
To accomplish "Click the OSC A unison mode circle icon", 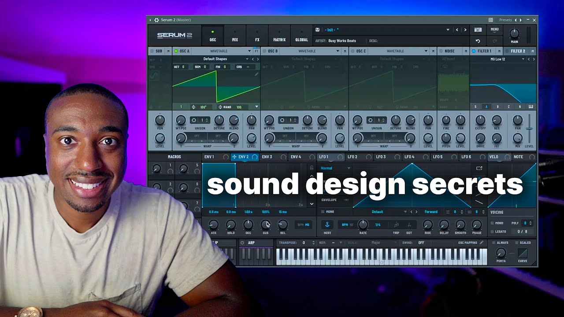I will pos(194,120).
